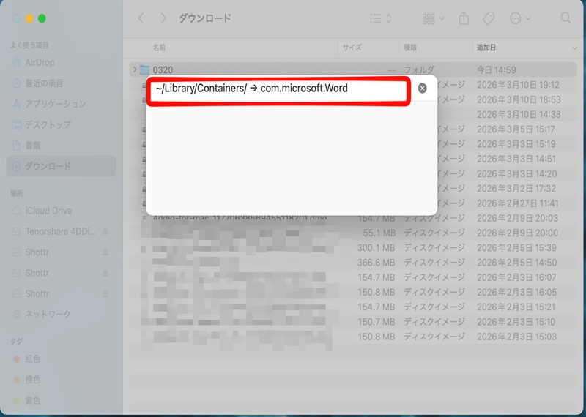Go forward with the Finder forward arrow

pos(163,18)
